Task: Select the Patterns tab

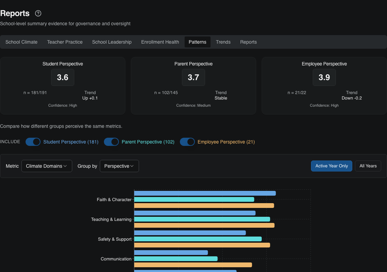Action: pyautogui.click(x=198, y=42)
